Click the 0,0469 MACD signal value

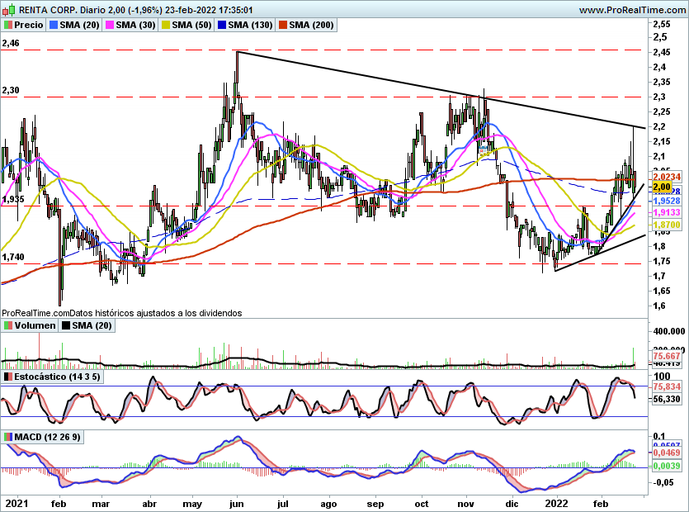pos(667,453)
